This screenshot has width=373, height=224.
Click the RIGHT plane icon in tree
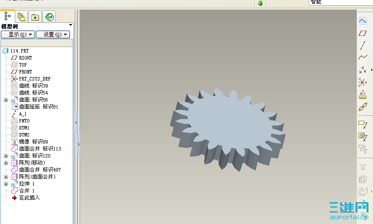coord(14,58)
